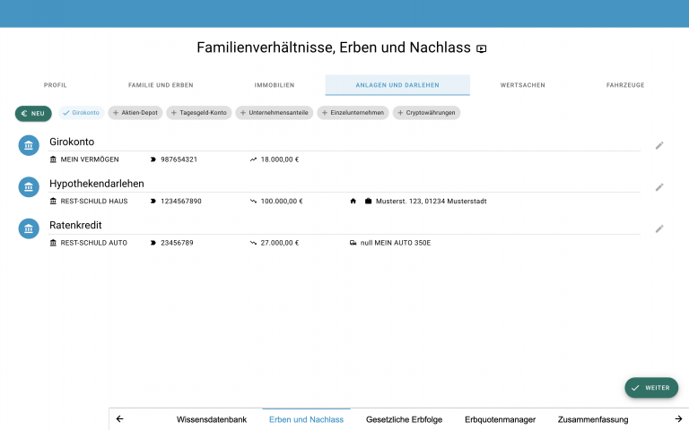Click trending-up icon beside 18.000,00 €

point(253,159)
